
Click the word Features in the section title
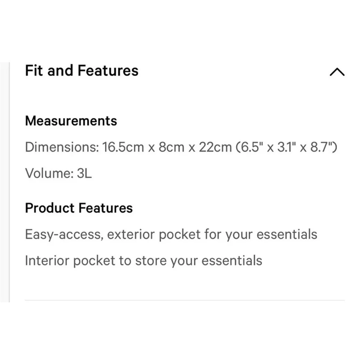coord(108,71)
